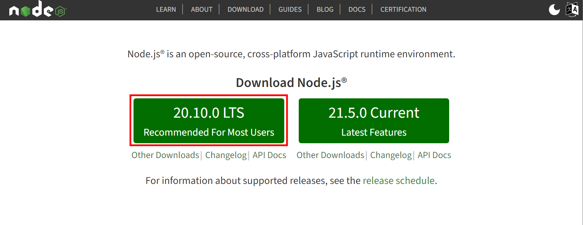Go to the ABOUT page
The height and width of the screenshot is (225, 583).
click(202, 10)
